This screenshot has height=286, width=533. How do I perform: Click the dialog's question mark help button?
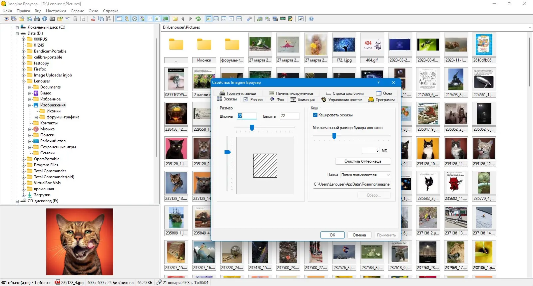378,82
